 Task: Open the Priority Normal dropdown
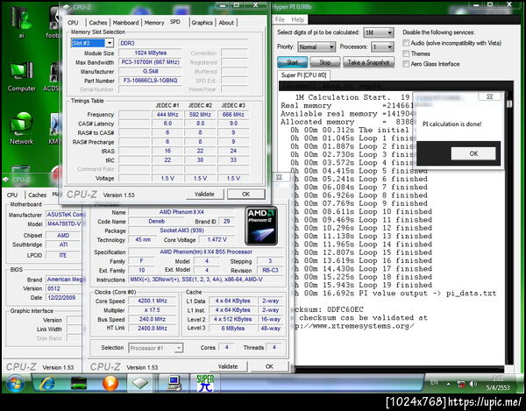[x=316, y=47]
